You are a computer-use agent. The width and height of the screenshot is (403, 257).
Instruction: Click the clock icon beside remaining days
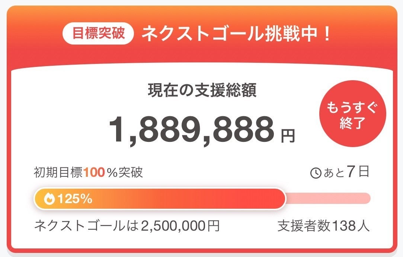316,173
